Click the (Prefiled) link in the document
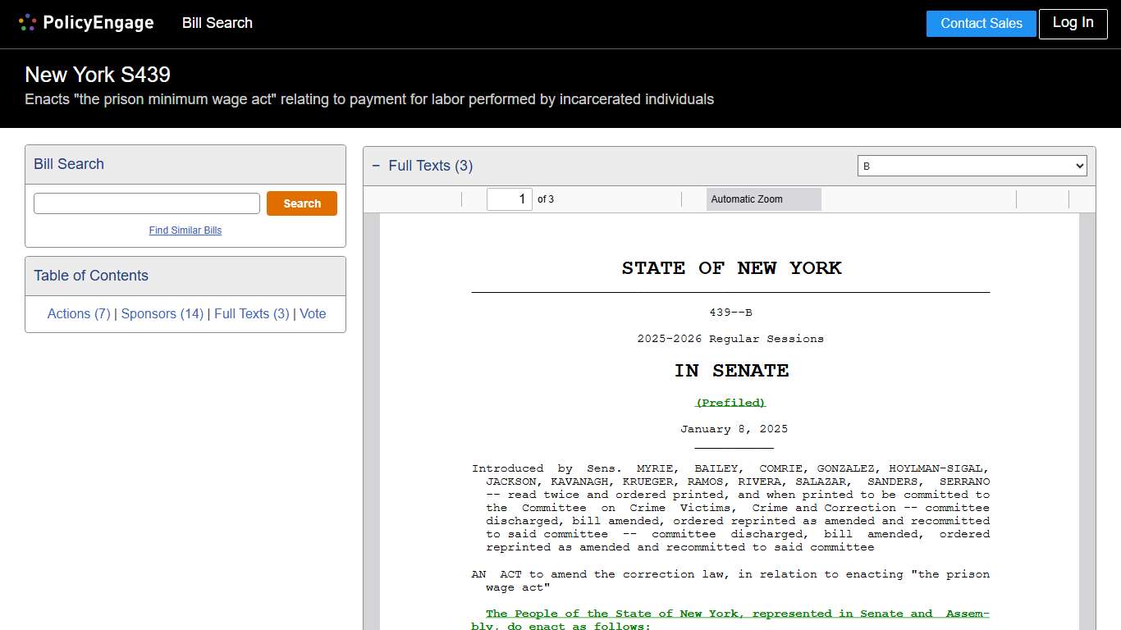Screen dimensions: 1121x630 [730, 402]
